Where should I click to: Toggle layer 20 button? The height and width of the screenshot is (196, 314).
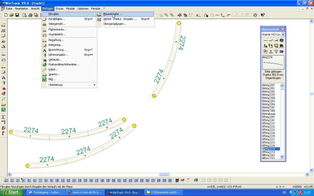pos(113,180)
